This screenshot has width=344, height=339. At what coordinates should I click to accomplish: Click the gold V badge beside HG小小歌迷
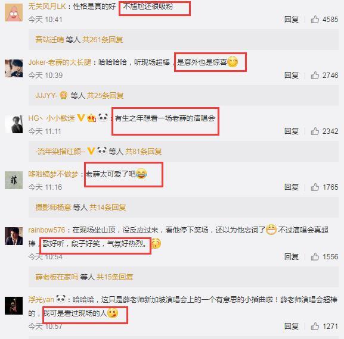[81, 118]
